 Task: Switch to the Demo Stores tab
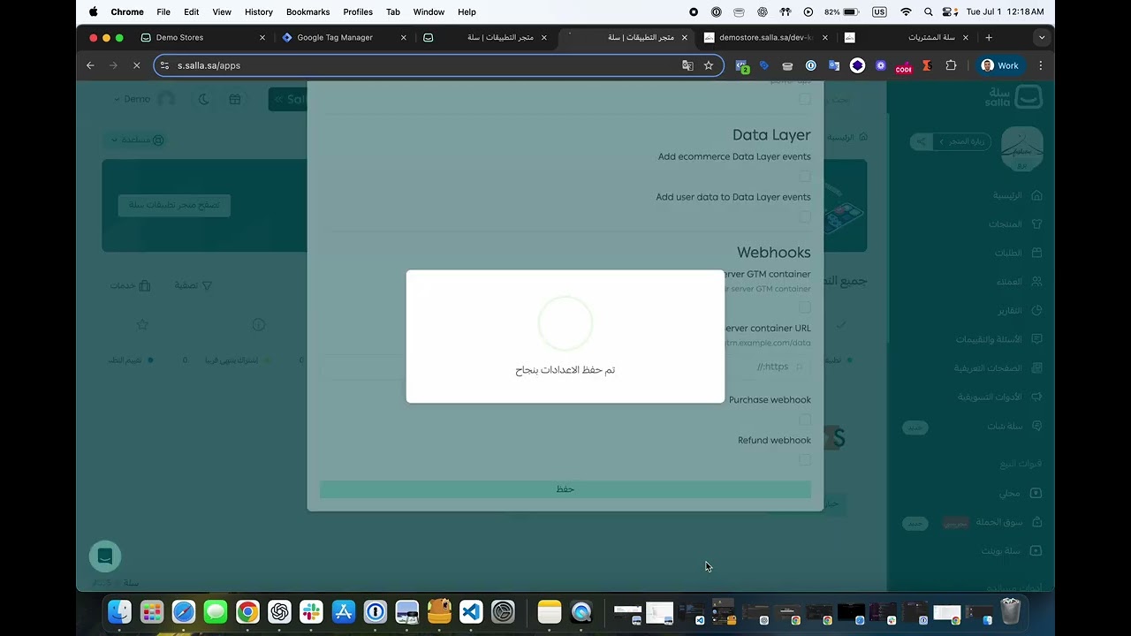tap(204, 37)
